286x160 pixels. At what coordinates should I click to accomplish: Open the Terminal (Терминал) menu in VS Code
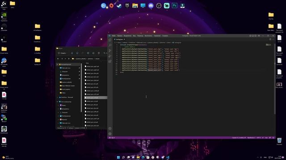coord(157,36)
